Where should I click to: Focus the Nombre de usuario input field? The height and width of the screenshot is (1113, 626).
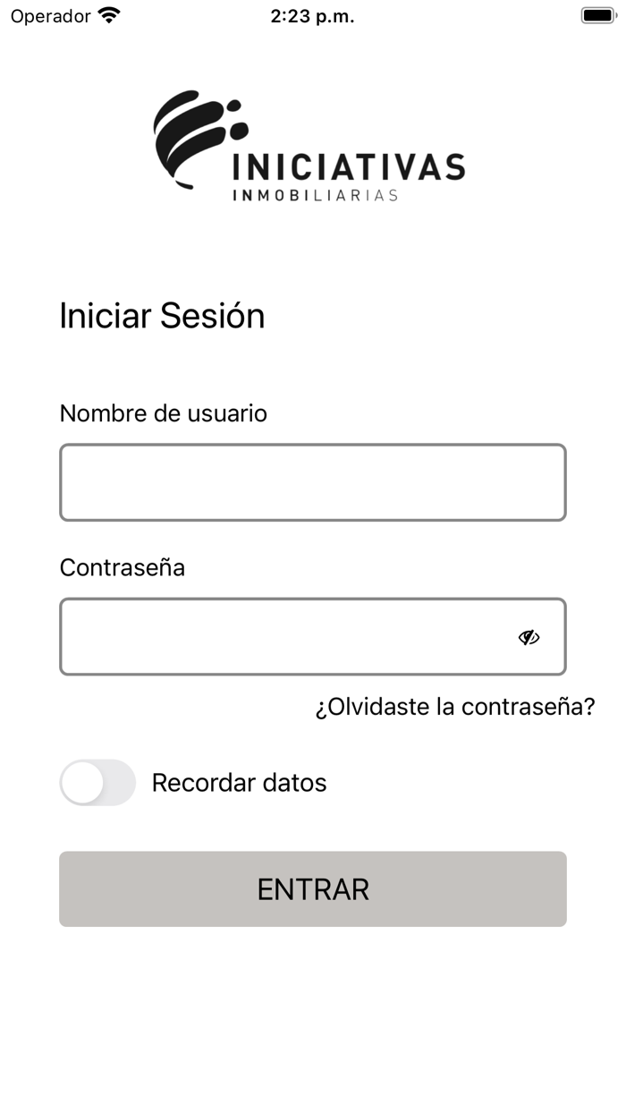click(x=312, y=481)
